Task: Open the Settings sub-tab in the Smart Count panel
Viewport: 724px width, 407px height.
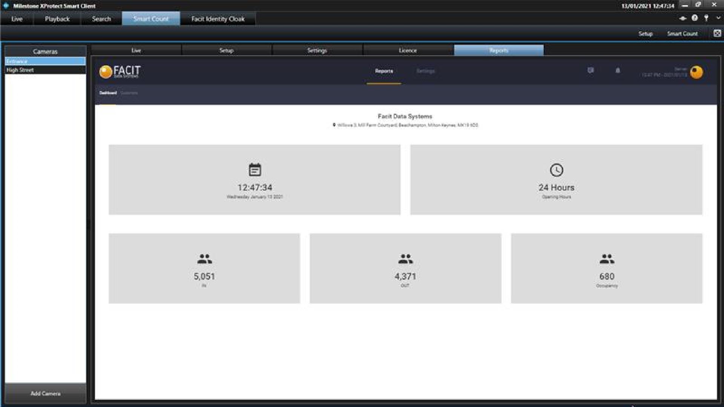Action: pyautogui.click(x=317, y=50)
